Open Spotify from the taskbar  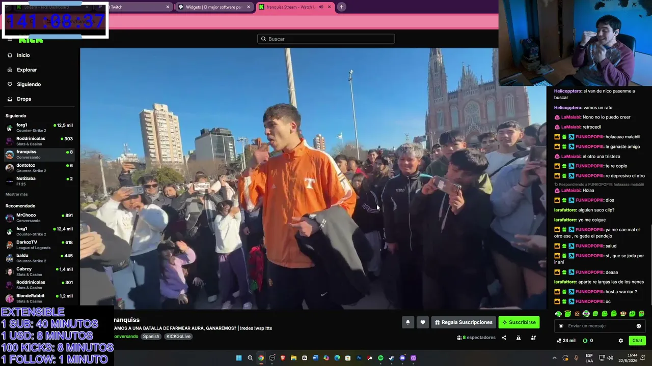(381, 358)
